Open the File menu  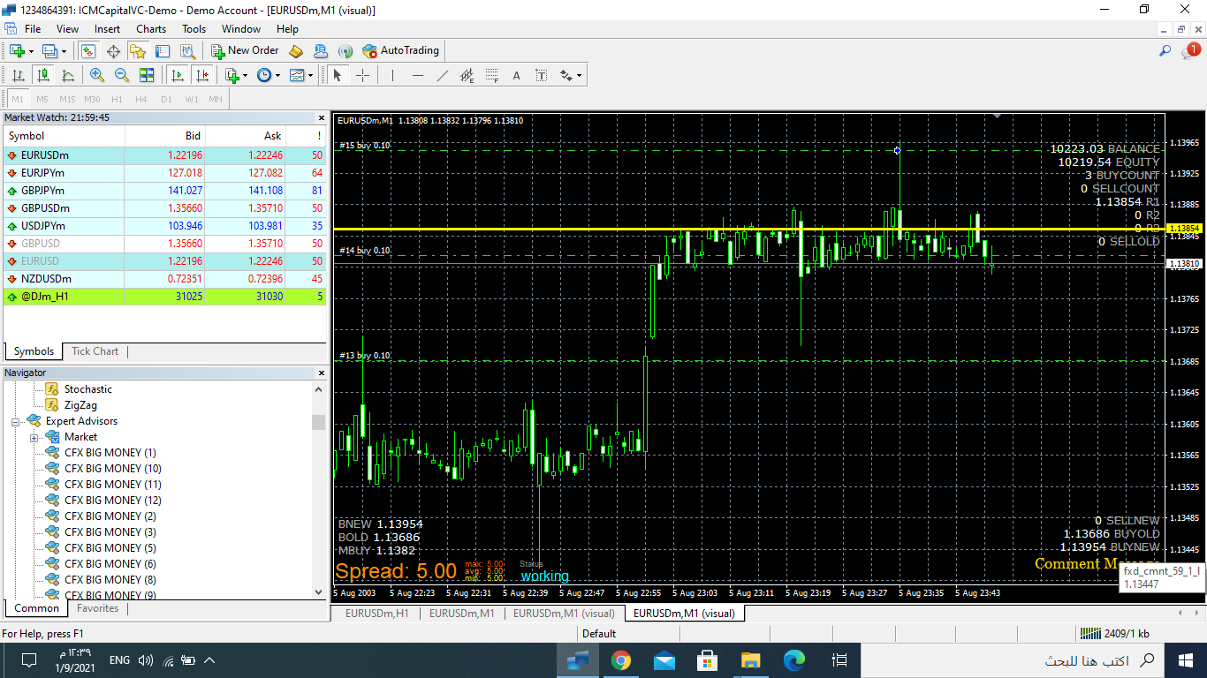[x=33, y=29]
